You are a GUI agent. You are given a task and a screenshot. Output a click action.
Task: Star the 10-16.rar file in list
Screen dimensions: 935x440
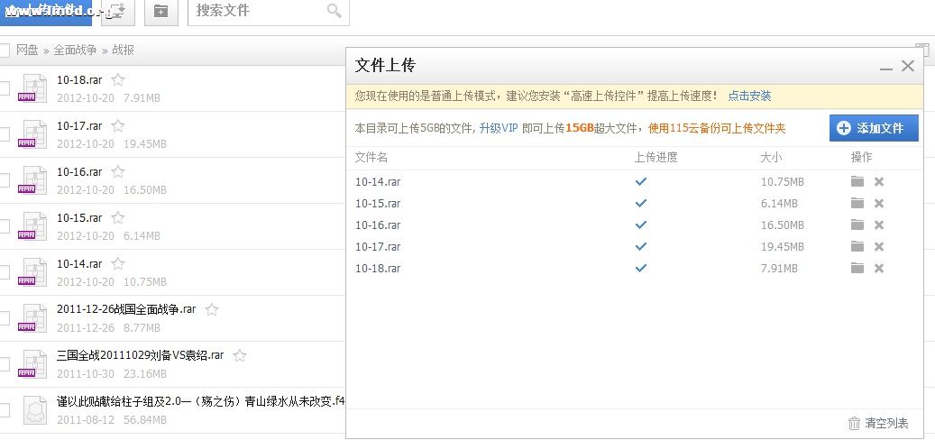tap(118, 171)
